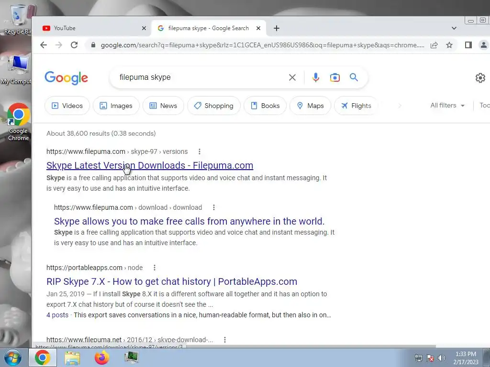Expand the tab search chevron
490x367 pixels.
pyautogui.click(x=454, y=28)
